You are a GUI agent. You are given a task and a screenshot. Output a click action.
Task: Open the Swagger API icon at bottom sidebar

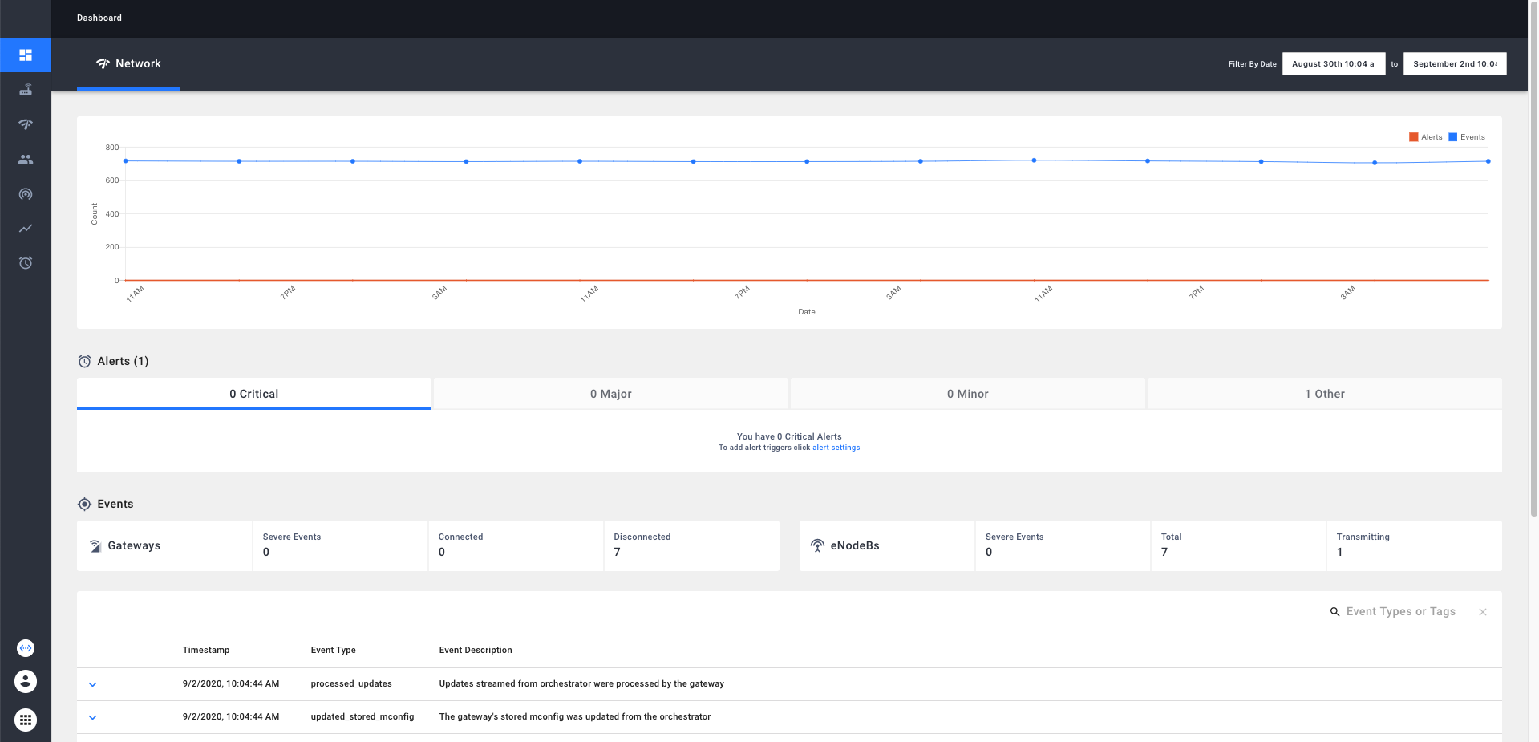(25, 647)
